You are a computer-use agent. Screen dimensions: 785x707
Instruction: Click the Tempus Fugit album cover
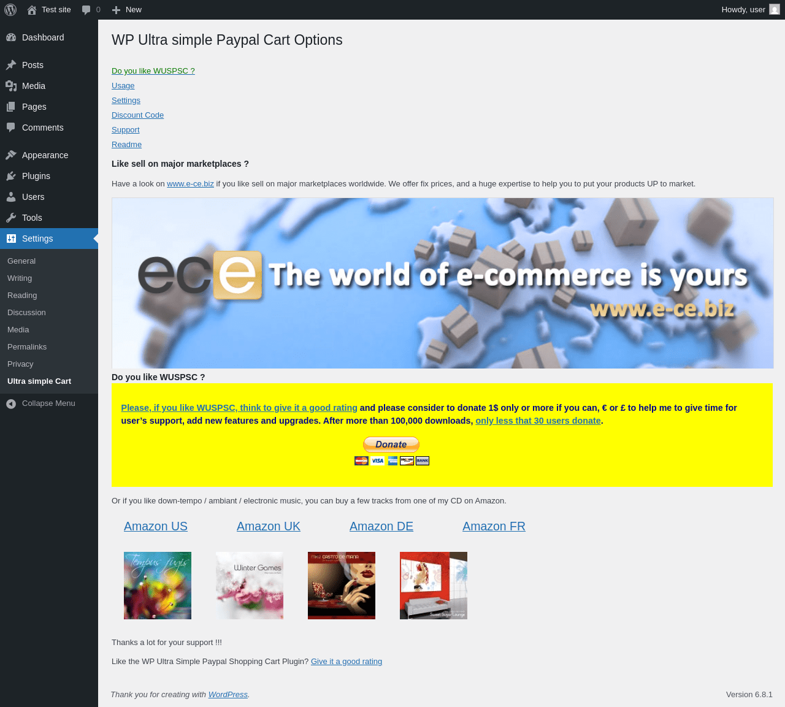(158, 586)
